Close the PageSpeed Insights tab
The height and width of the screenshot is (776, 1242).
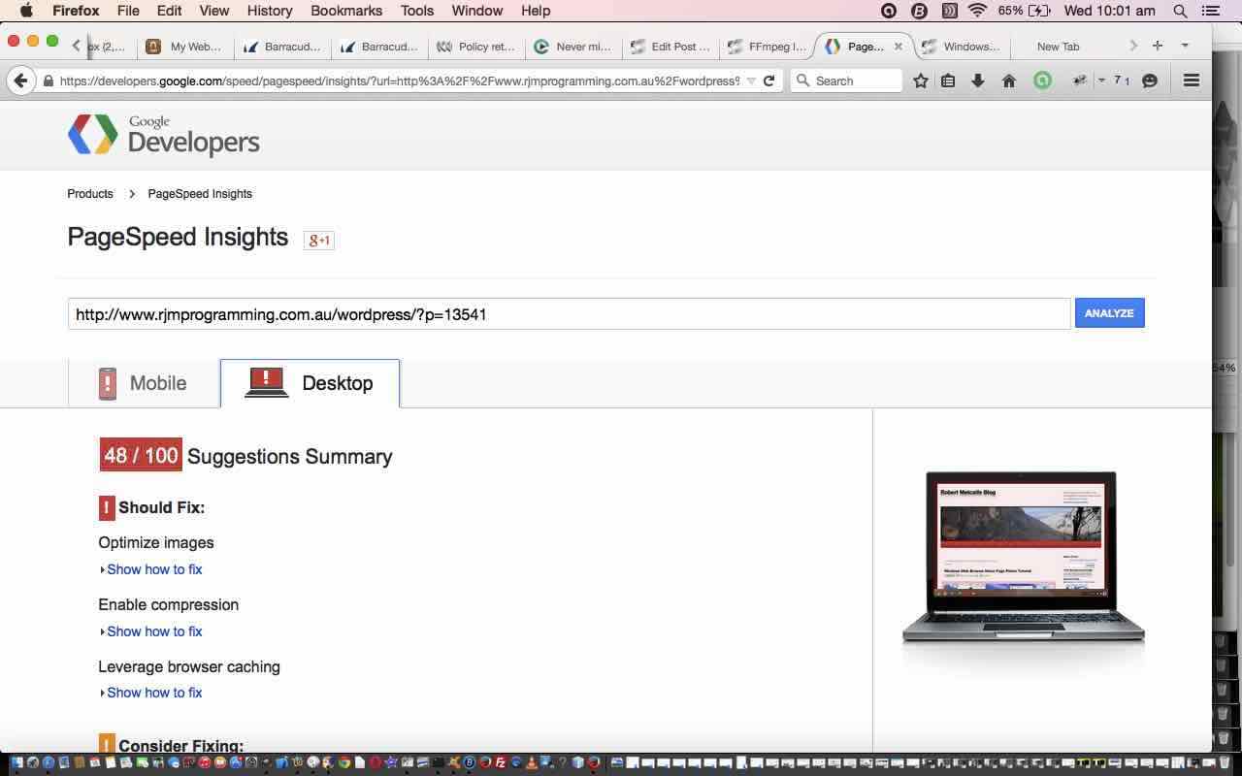pyautogui.click(x=898, y=46)
